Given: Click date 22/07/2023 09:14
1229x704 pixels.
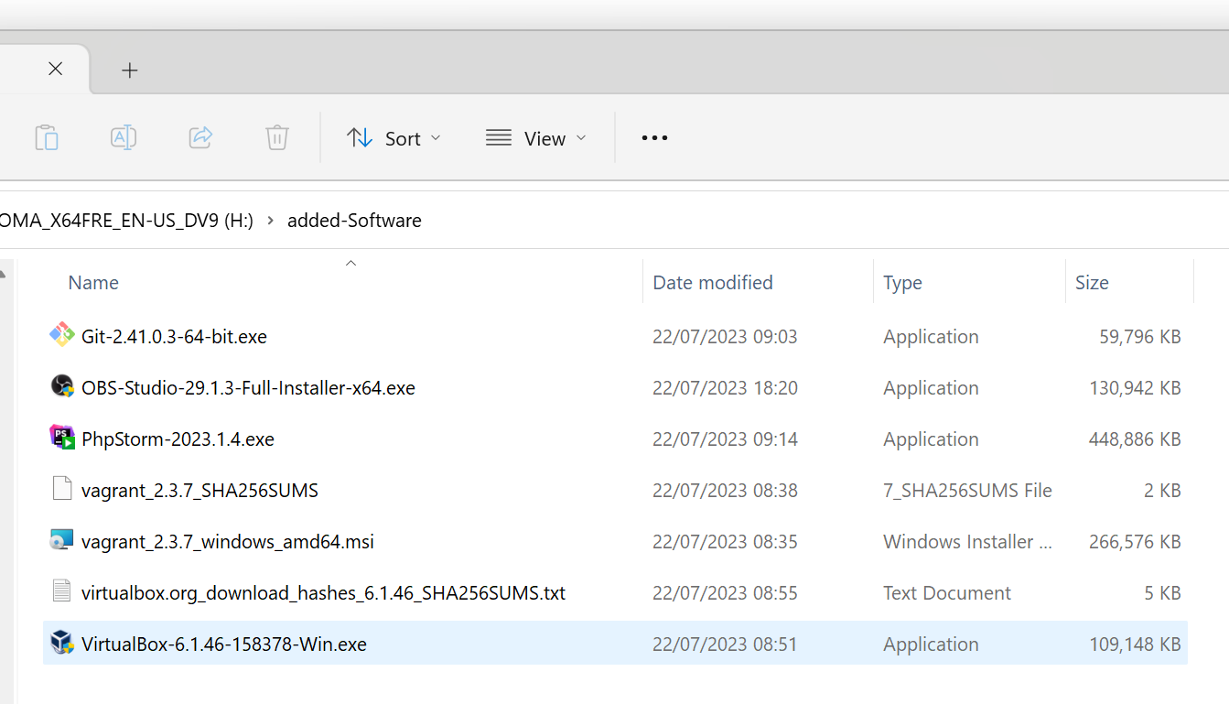Looking at the screenshot, I should pyautogui.click(x=725, y=439).
